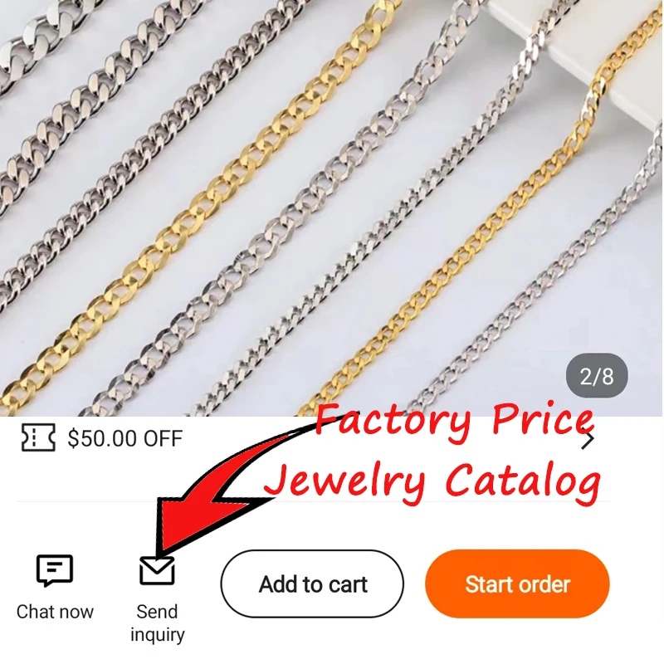Tap the envelope Send inquiry icon

[x=157, y=571]
